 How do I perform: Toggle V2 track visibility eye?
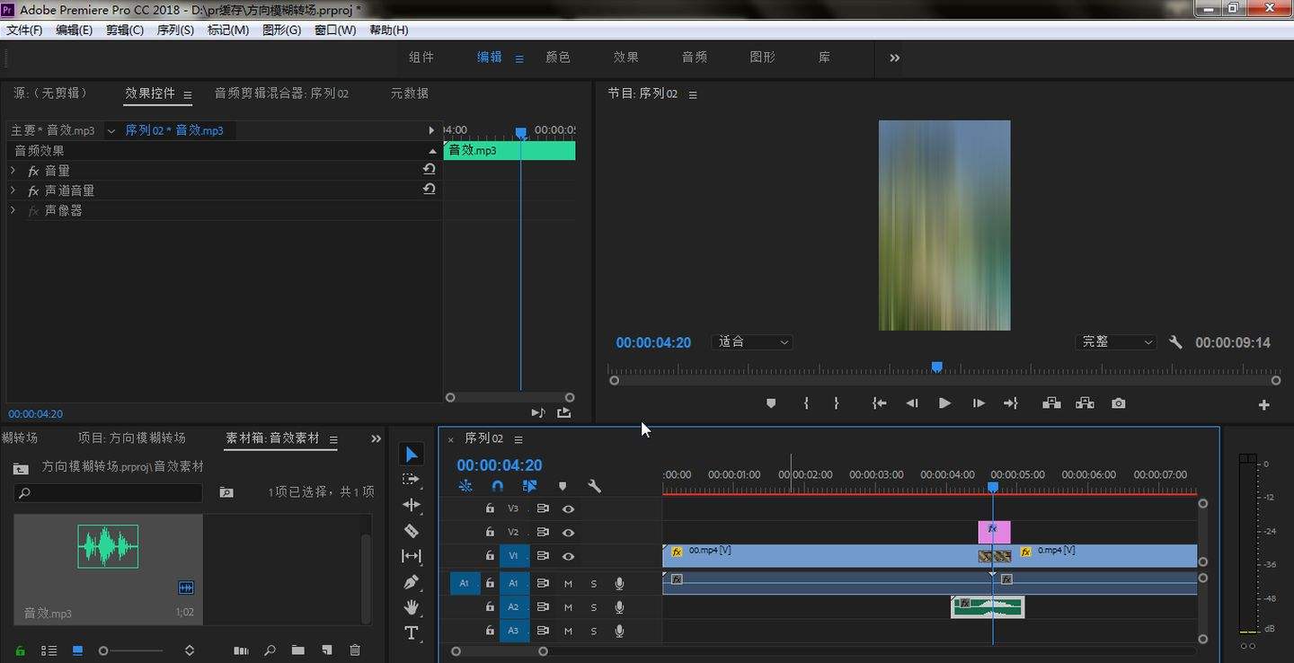[x=568, y=532]
